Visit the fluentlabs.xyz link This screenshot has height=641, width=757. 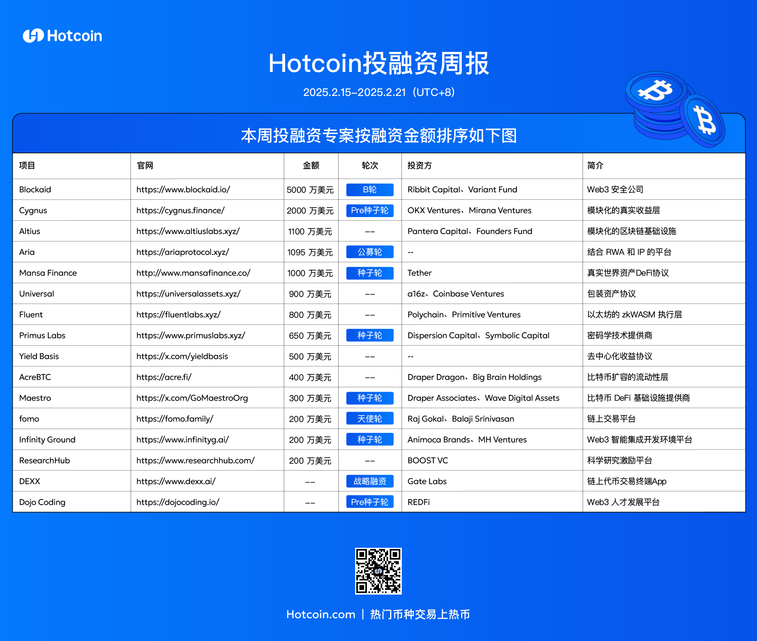179,315
